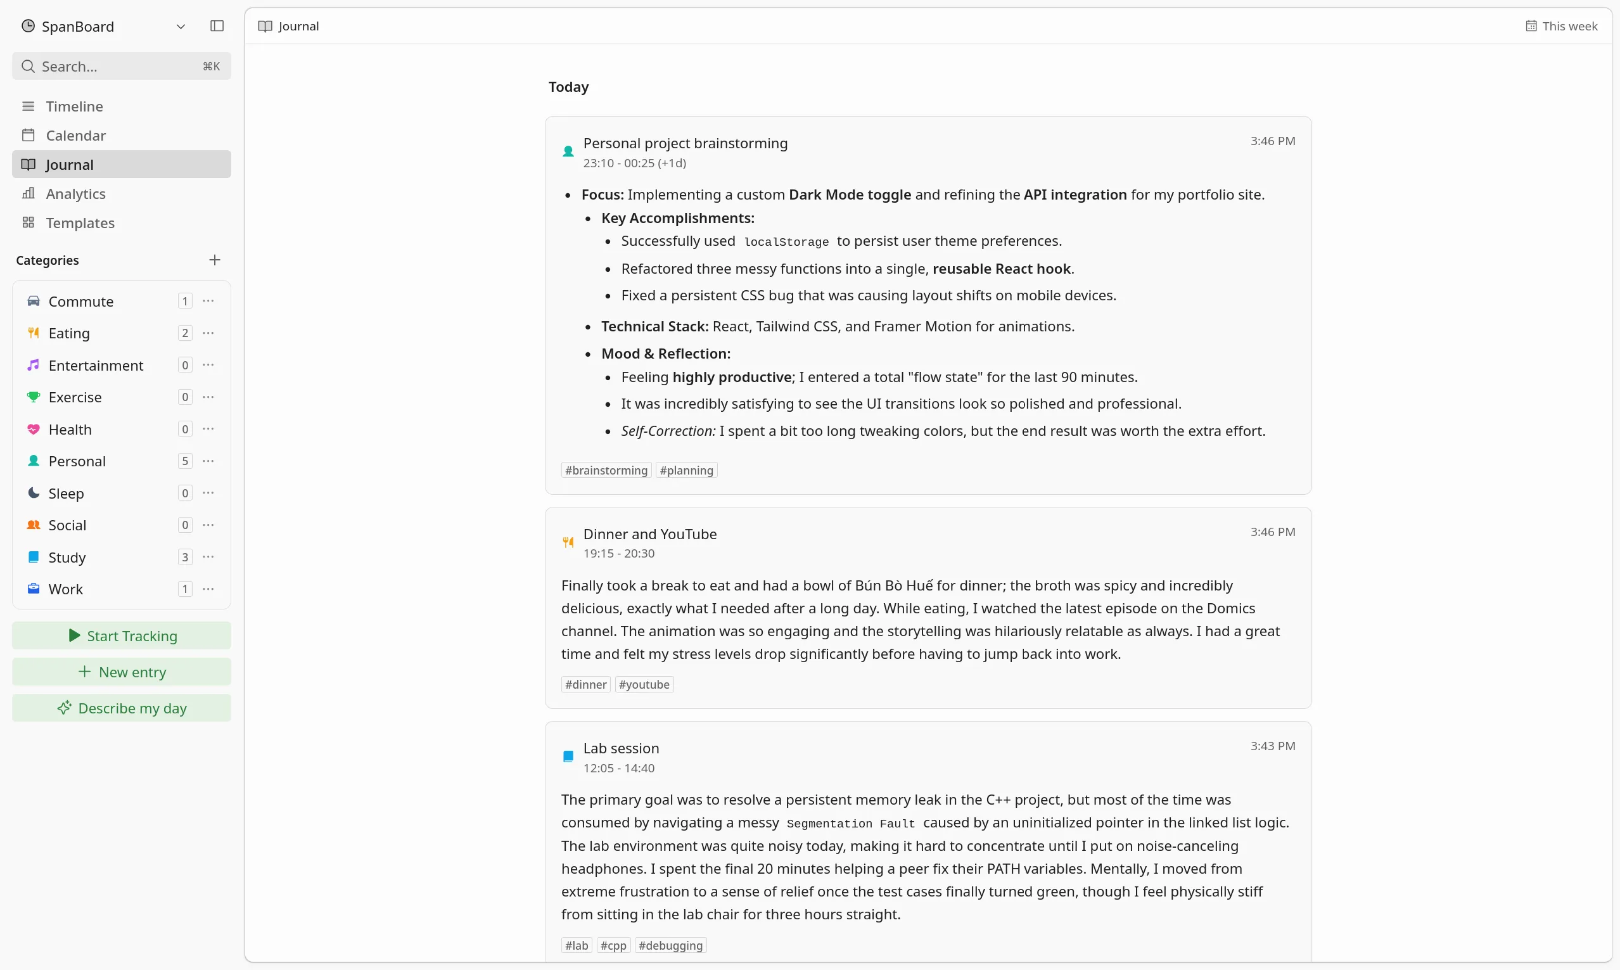Go to Analytics page
Image resolution: width=1620 pixels, height=970 pixels.
(x=76, y=193)
